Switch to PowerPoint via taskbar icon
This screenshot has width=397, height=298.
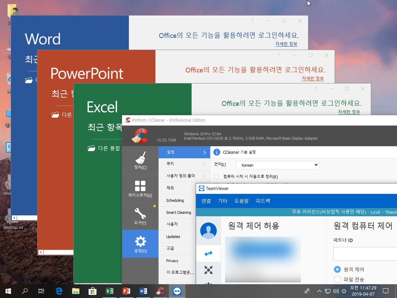tap(126, 291)
